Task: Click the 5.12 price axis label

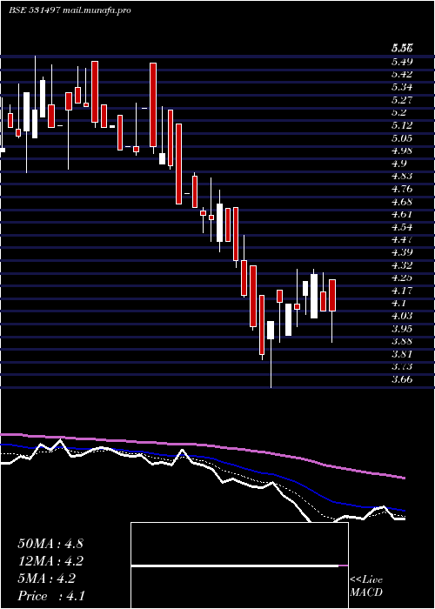Action: (x=402, y=125)
